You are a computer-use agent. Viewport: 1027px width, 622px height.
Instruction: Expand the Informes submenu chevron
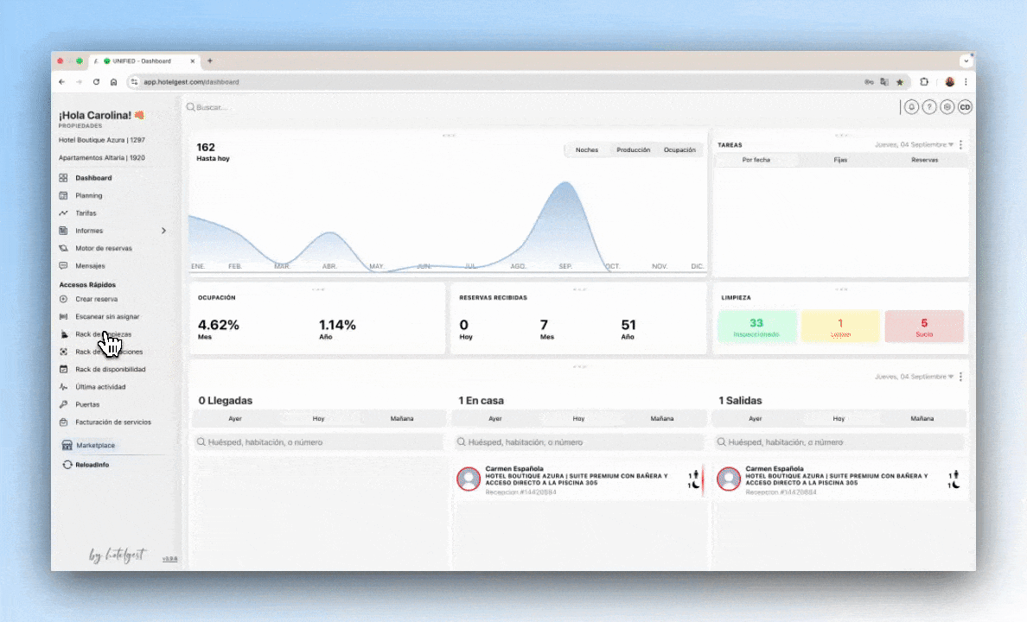pyautogui.click(x=163, y=232)
